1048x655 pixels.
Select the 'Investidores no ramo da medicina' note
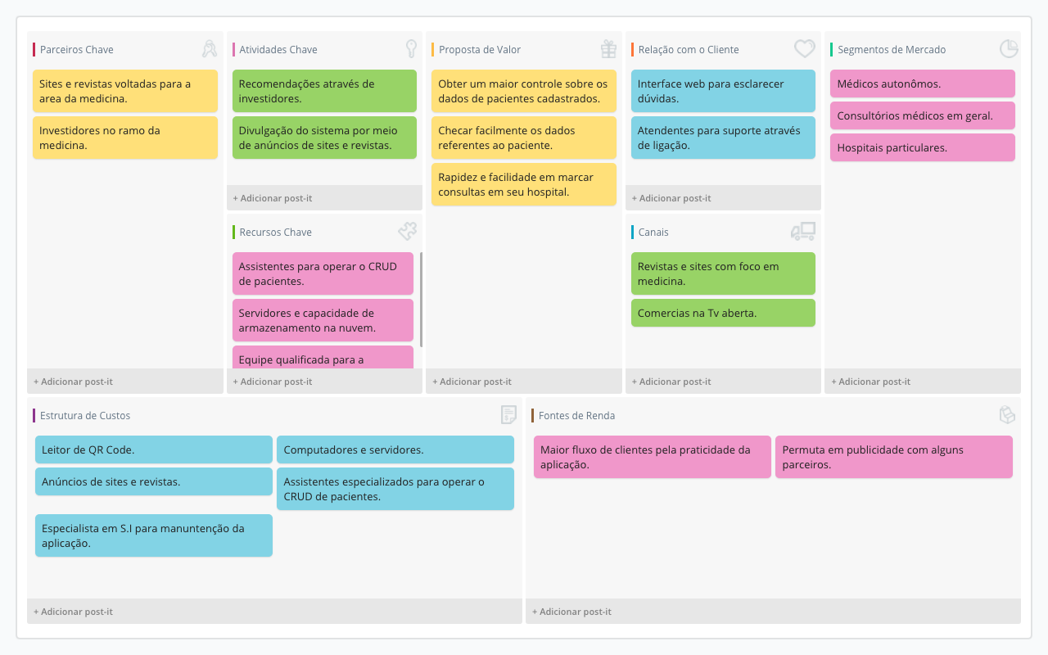pos(124,138)
